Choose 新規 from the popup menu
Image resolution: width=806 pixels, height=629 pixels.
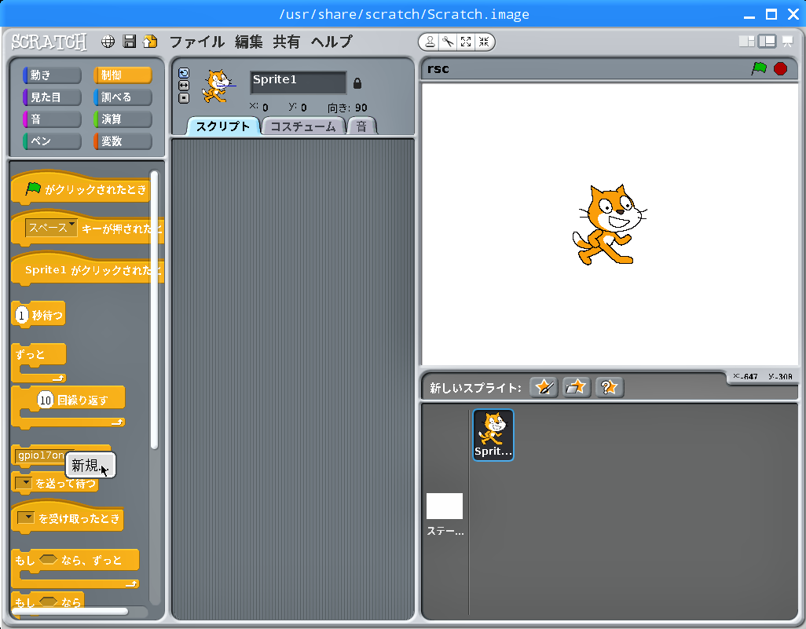click(x=90, y=465)
